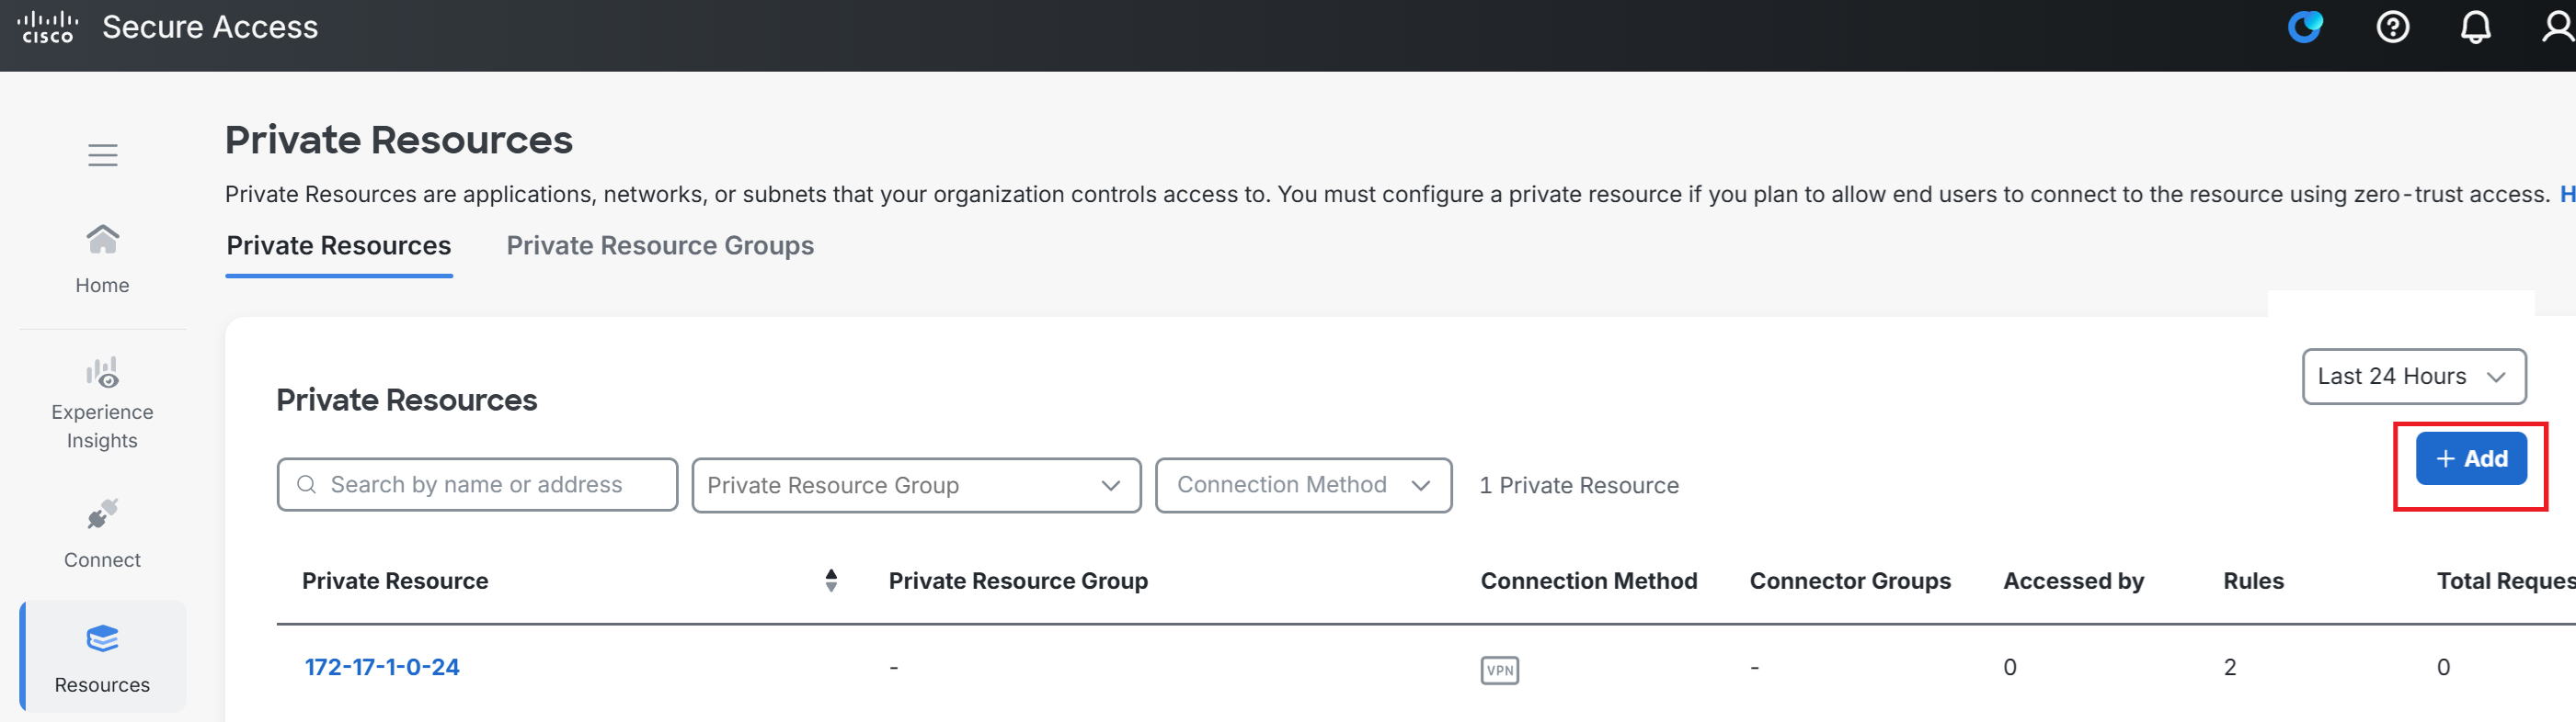Open help question mark icon
This screenshot has height=722, width=2576.
pyautogui.click(x=2392, y=27)
